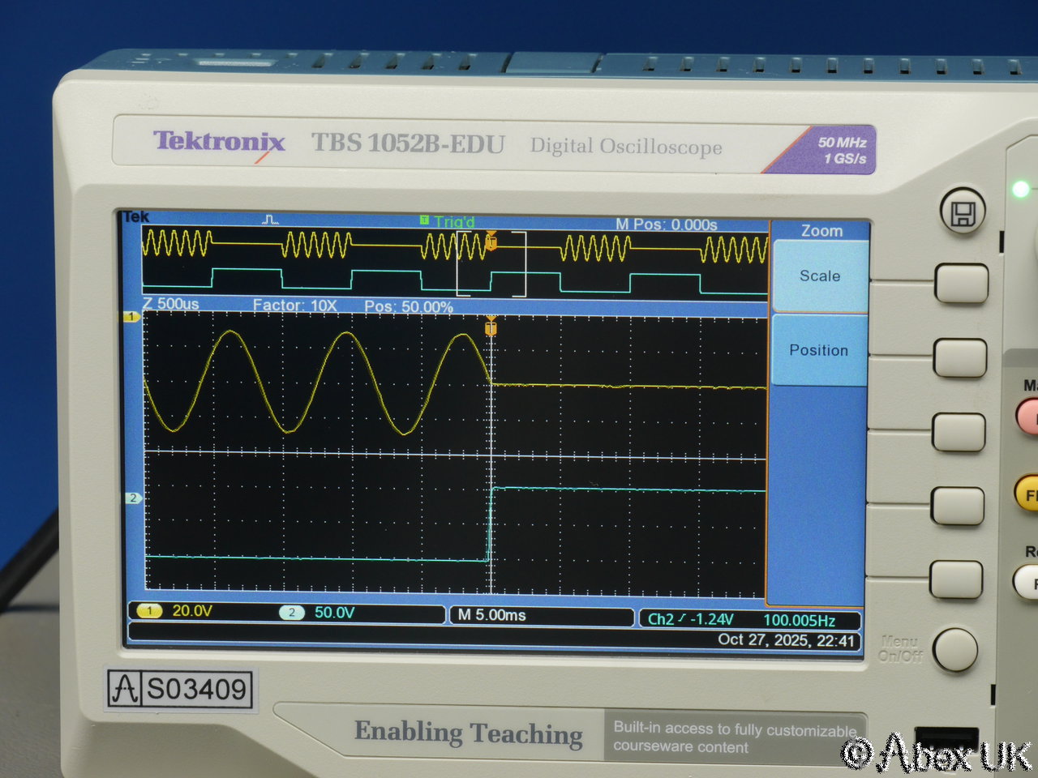Select the Scale option in Zoom menu

point(820,276)
